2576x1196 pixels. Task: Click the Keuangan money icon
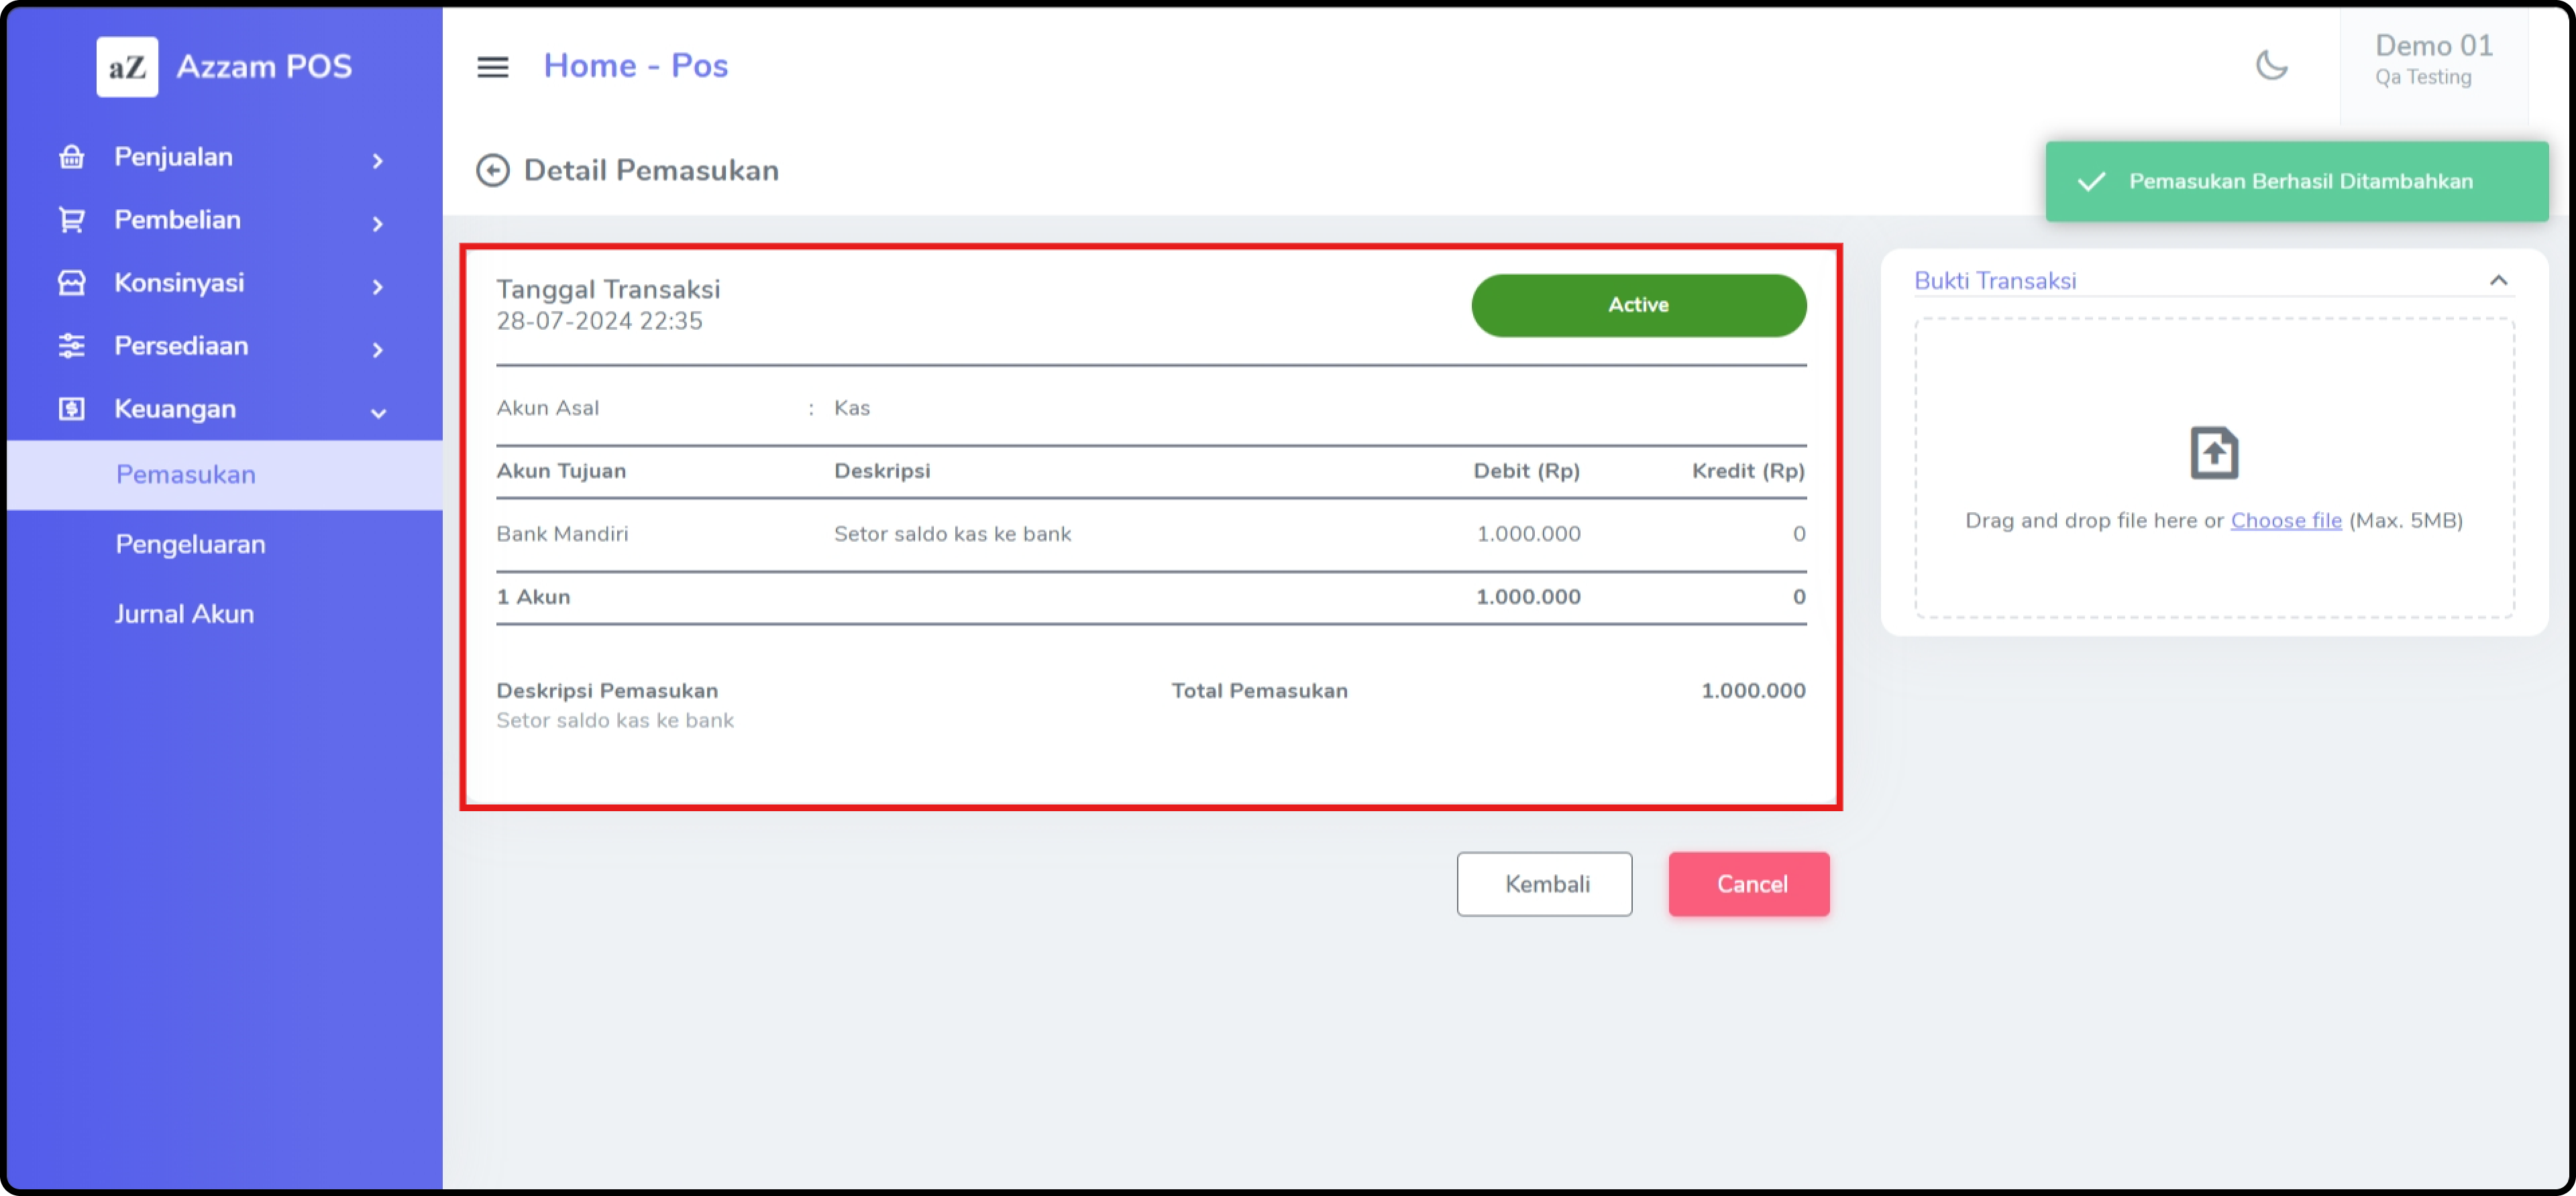pos(71,409)
